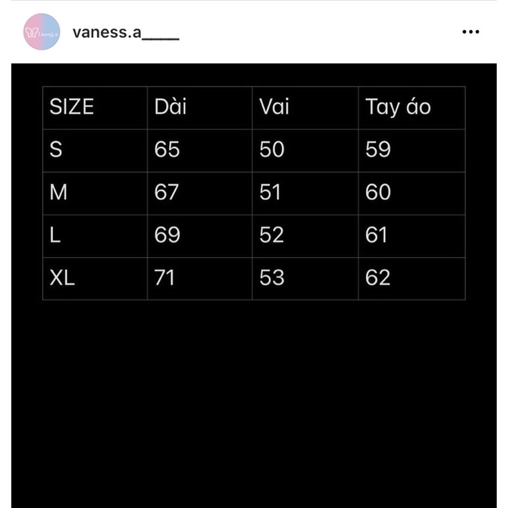Select the L size row label
This screenshot has height=508, width=508.
tap(95, 236)
